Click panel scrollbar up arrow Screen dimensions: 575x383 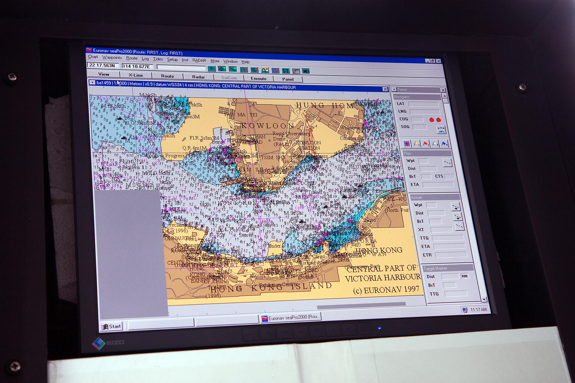click(x=445, y=96)
